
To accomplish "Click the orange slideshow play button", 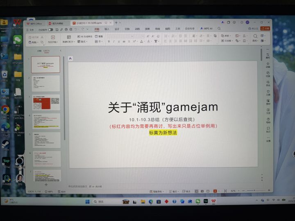I will point(215,191).
